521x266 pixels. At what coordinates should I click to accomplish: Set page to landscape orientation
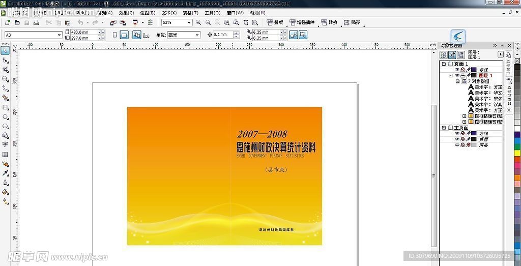pyautogui.click(x=124, y=35)
